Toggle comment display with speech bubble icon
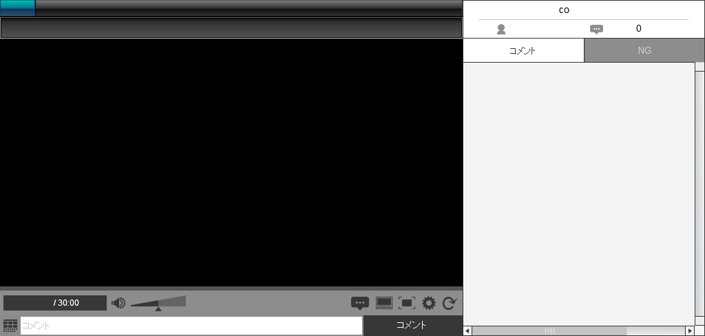The image size is (705, 336). [359, 303]
